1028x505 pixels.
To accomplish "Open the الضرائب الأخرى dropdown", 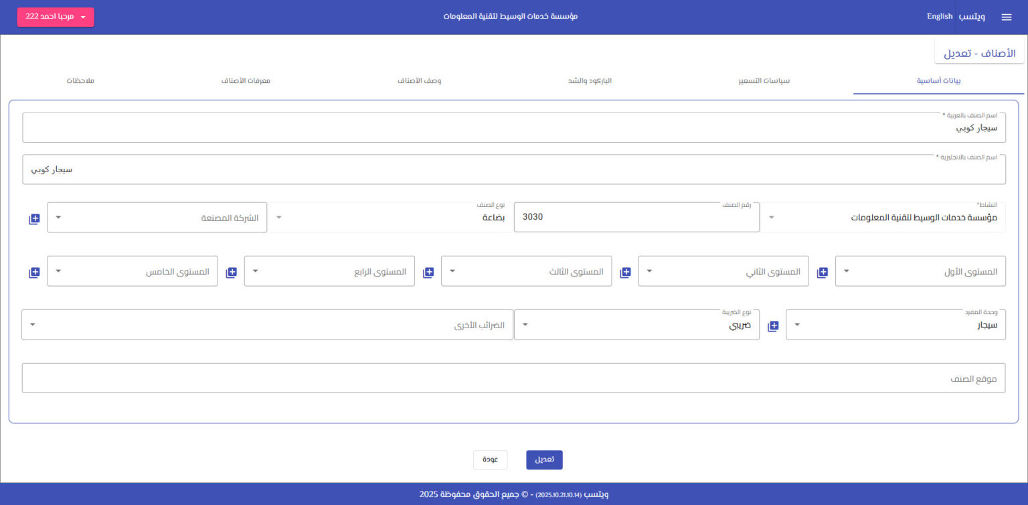I will 267,326.
